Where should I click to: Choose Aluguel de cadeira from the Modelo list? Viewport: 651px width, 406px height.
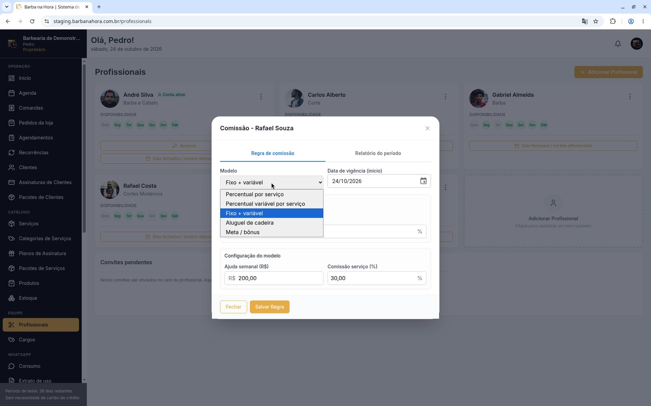271,222
